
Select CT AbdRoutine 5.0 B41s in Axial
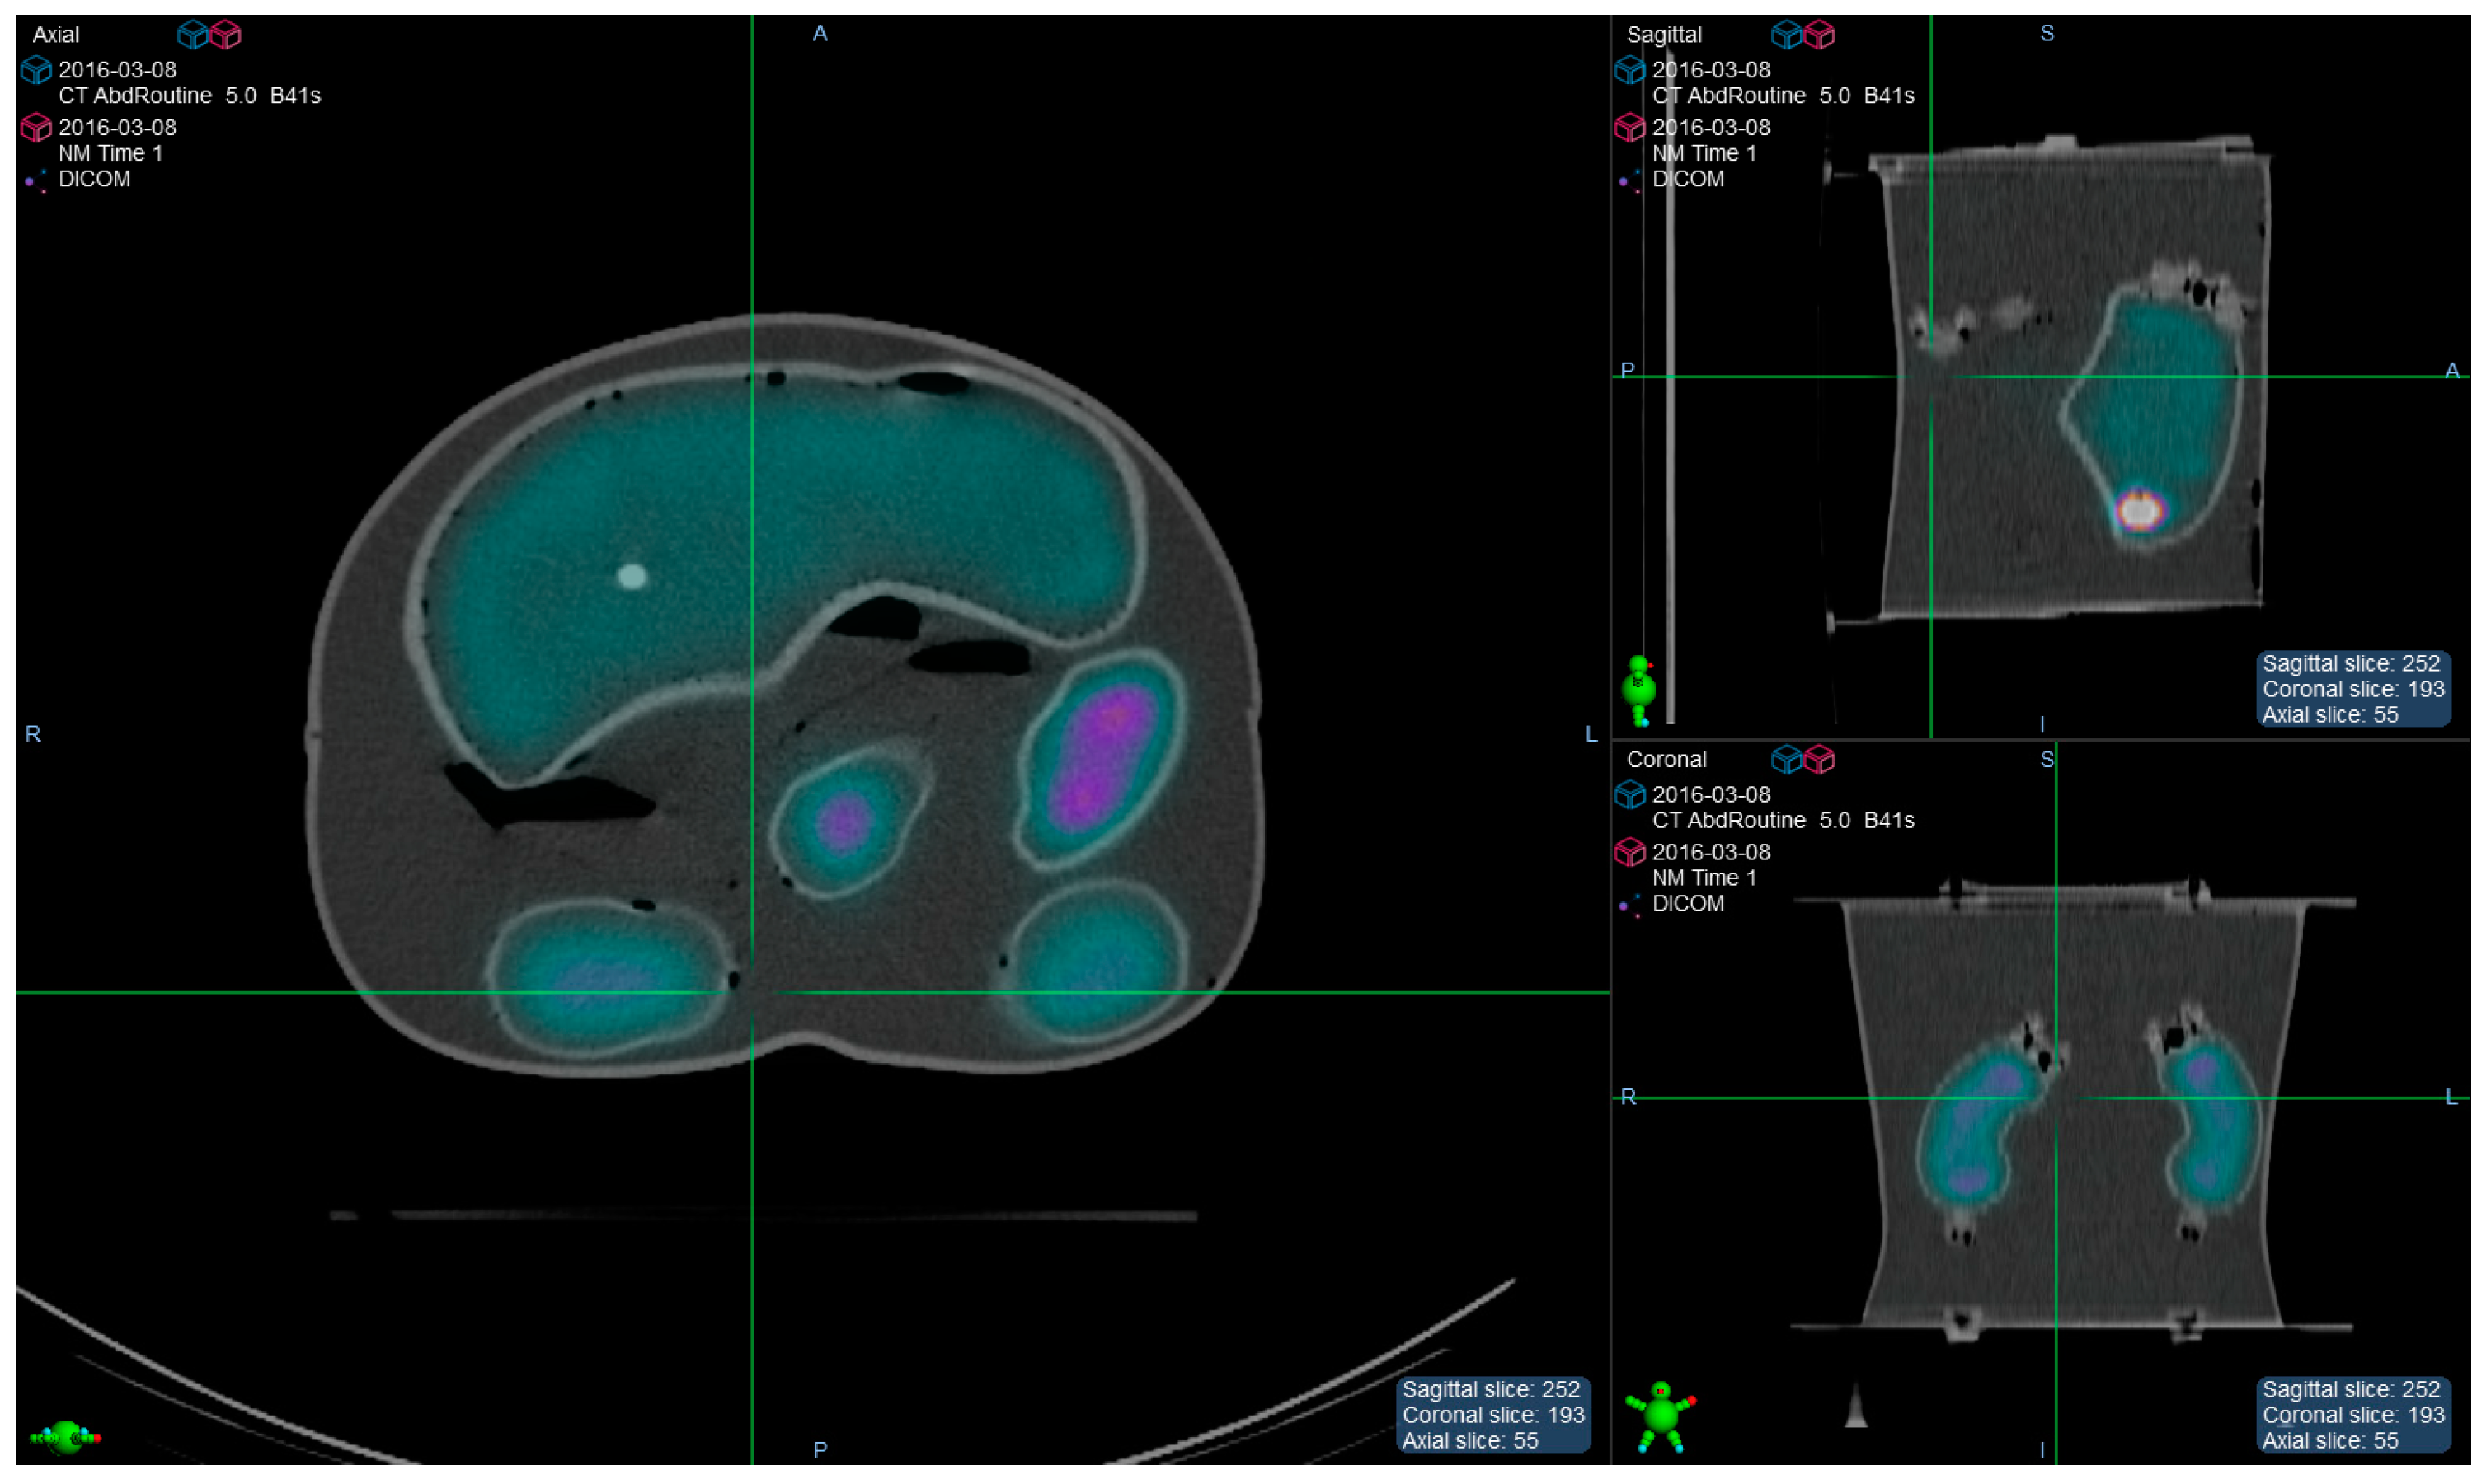(x=189, y=96)
